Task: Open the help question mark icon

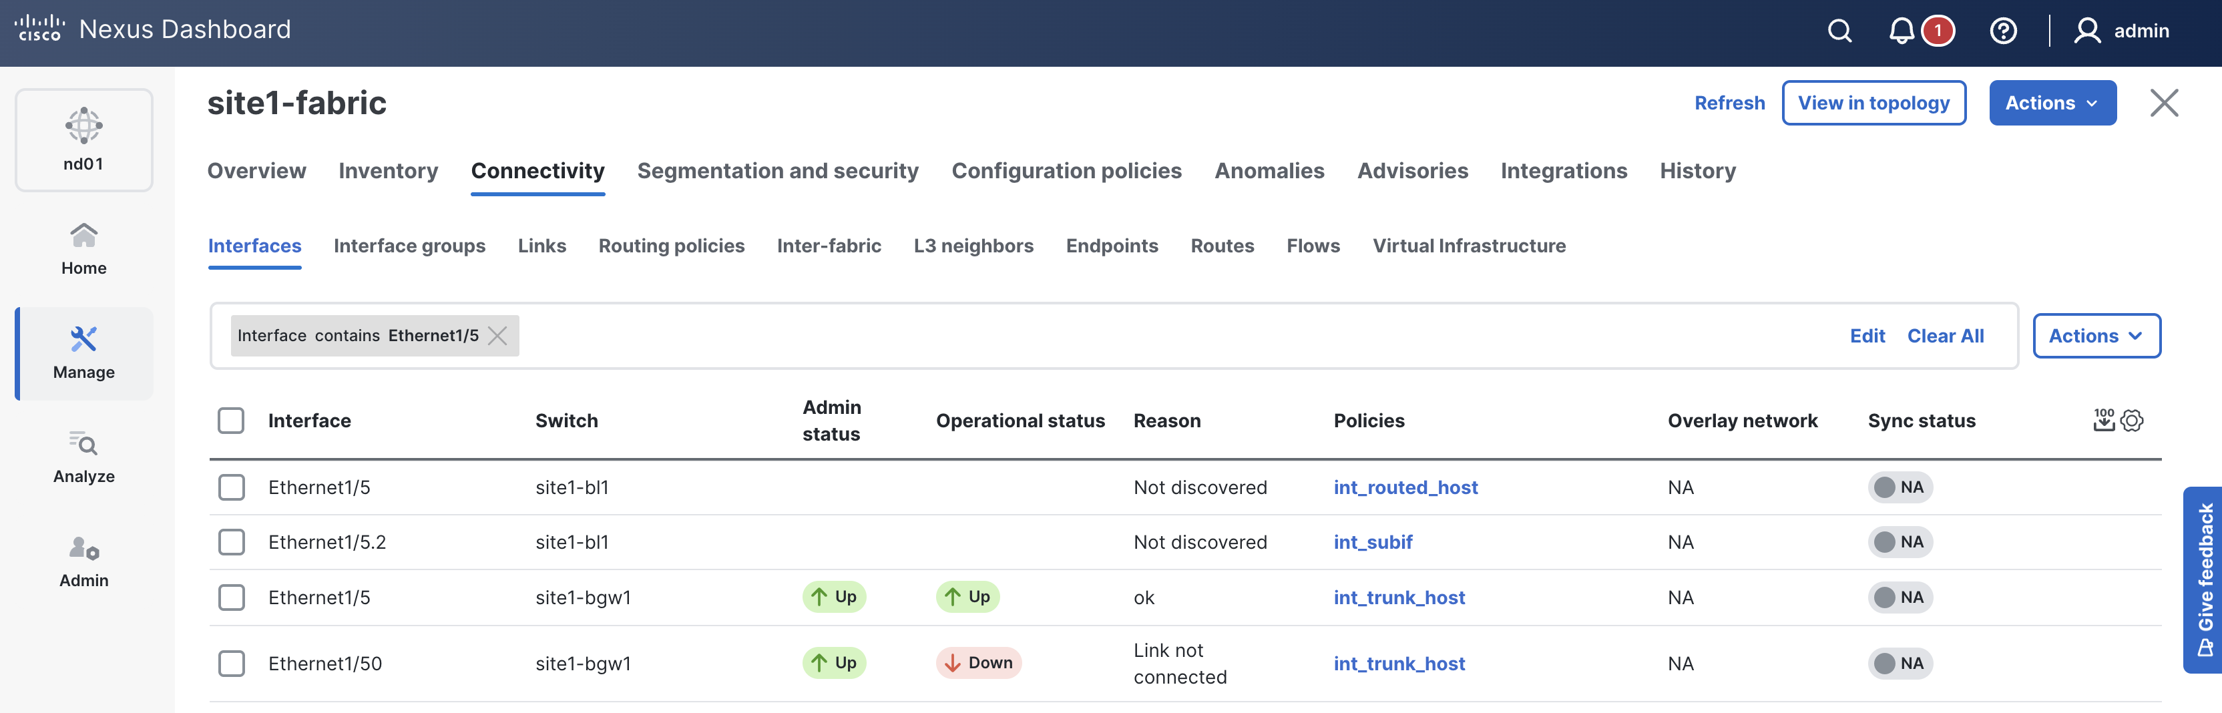Action: click(x=2003, y=31)
